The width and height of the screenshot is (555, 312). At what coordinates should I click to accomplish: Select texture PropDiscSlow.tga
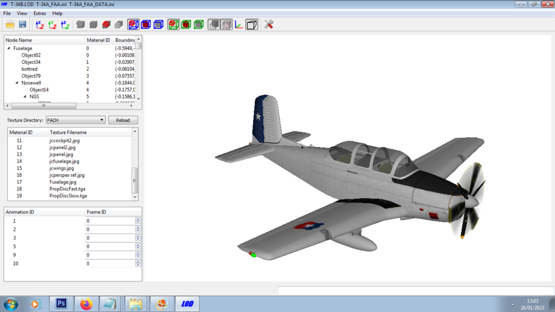[x=68, y=196]
